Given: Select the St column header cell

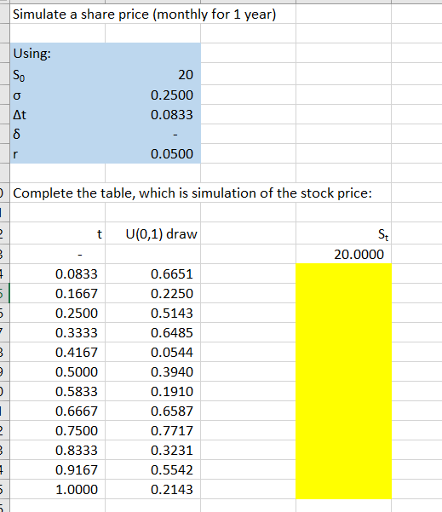Looking at the screenshot, I should [344, 233].
